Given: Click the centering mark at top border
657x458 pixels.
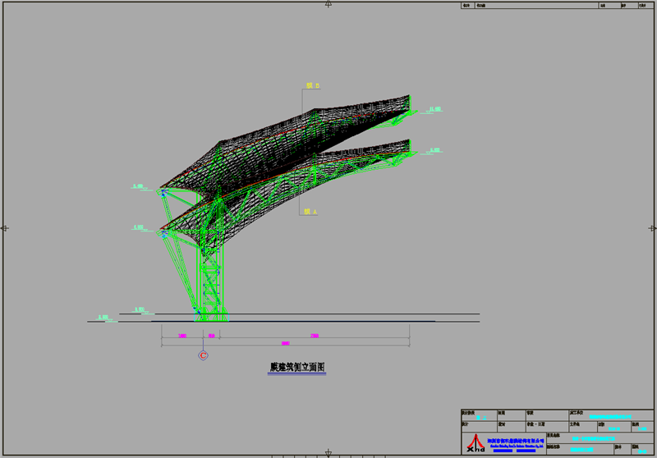Looking at the screenshot, I should click(x=328, y=4).
